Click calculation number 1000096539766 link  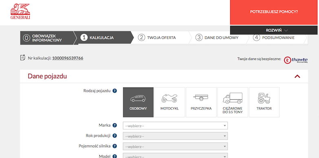tap(68, 58)
